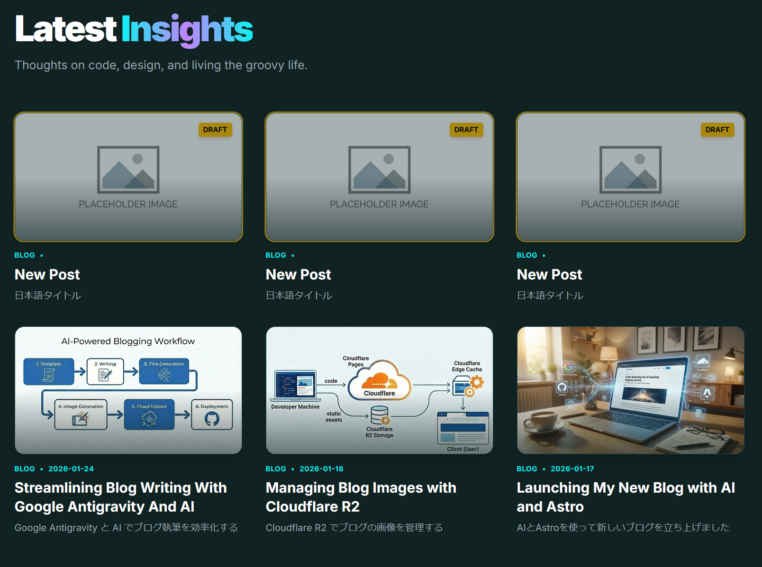Open the rightmost New Post draft title
The image size is (762, 567).
550,275
